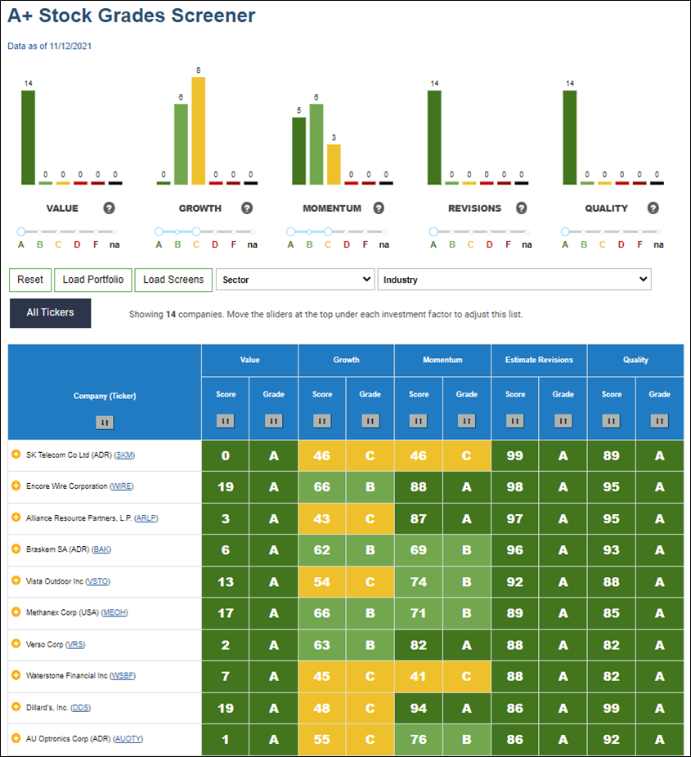Click the Value slider handle at grade A
691x757 pixels.
click(x=20, y=231)
